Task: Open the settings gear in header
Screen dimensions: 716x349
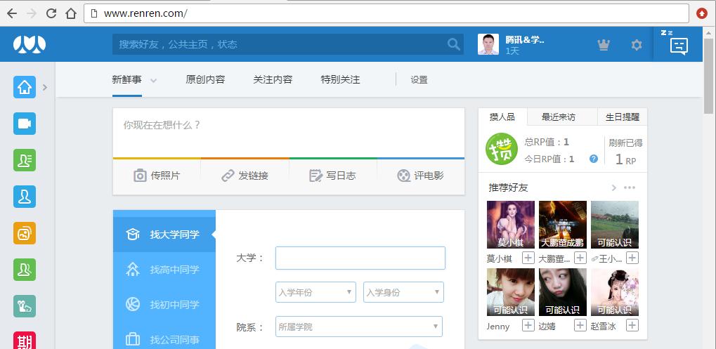Action: coord(637,45)
